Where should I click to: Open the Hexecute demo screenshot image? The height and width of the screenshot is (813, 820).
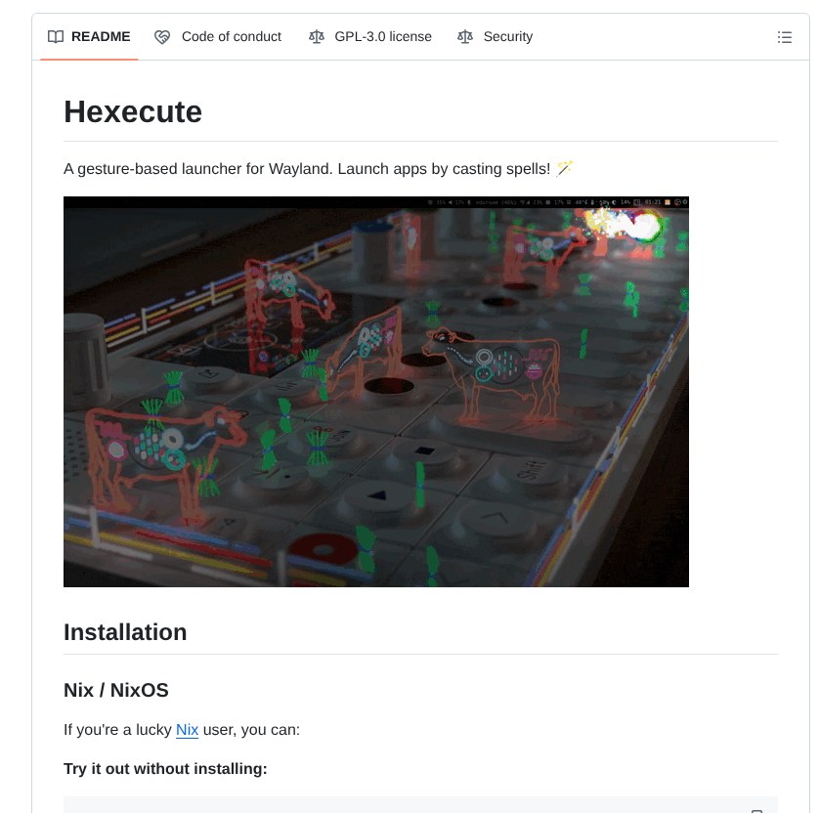tap(376, 391)
